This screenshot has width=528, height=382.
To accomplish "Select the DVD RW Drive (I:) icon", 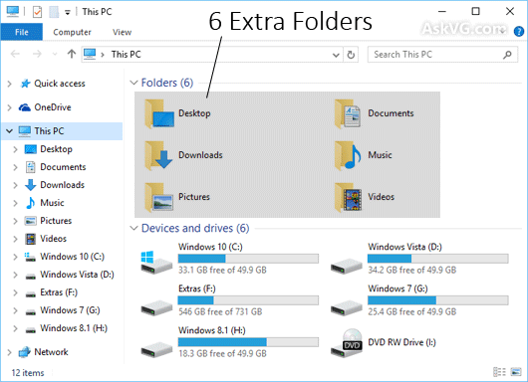I will 347,343.
